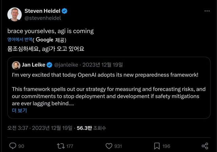
Task: Bookmark this tweet
Action: click(x=157, y=146)
